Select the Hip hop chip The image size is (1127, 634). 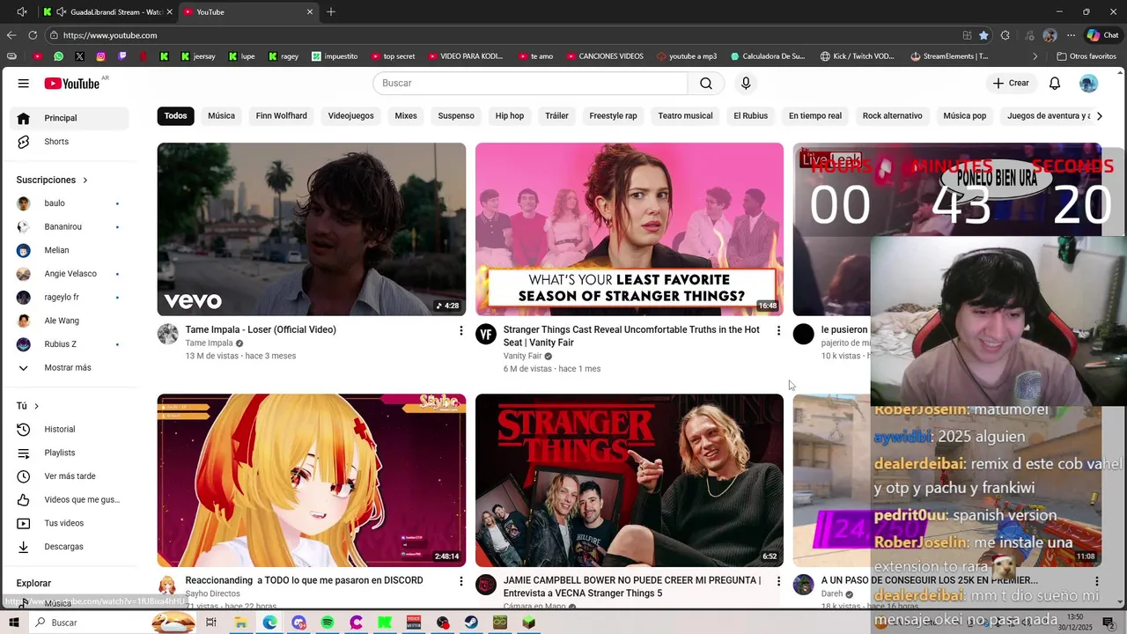509,115
